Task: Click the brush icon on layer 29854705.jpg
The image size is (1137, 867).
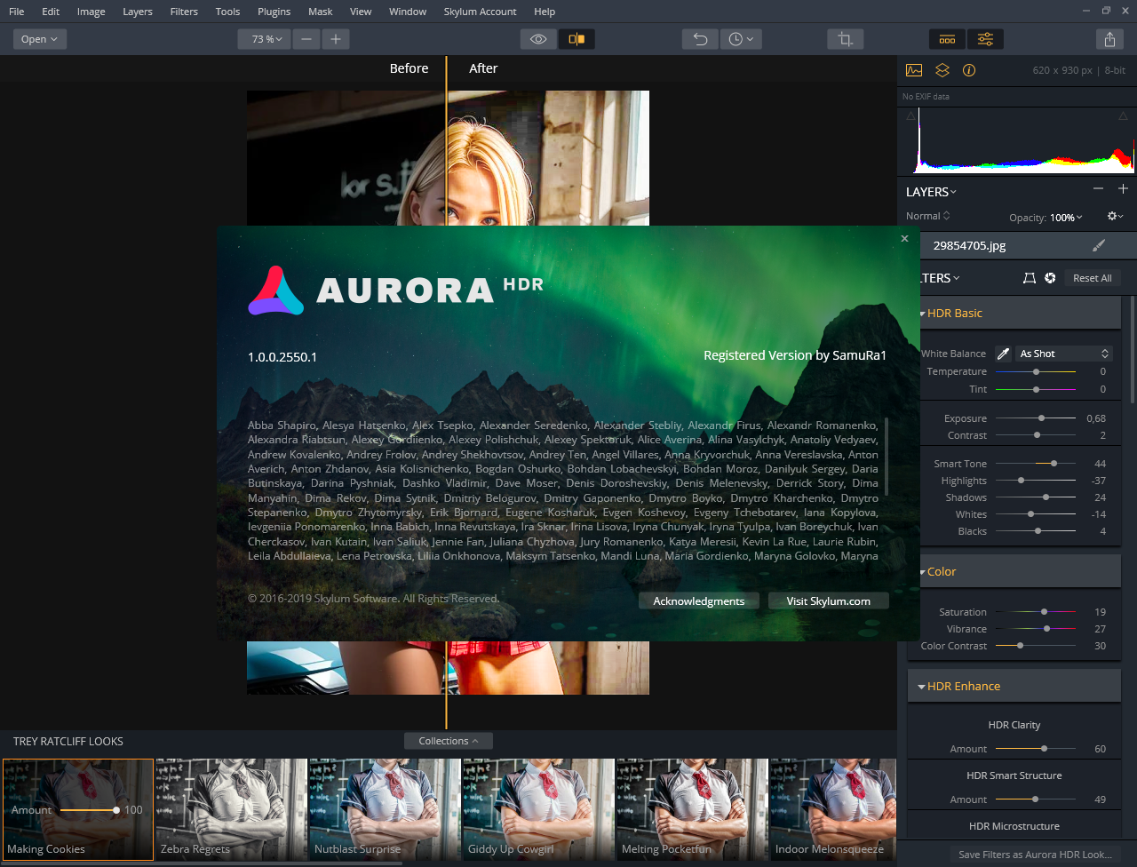Action: (1099, 246)
